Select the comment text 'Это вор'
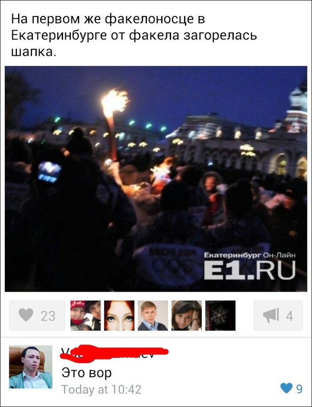Image resolution: width=312 pixels, height=407 pixels. [x=87, y=373]
